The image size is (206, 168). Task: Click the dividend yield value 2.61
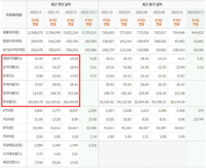pyautogui.click(x=75, y=154)
